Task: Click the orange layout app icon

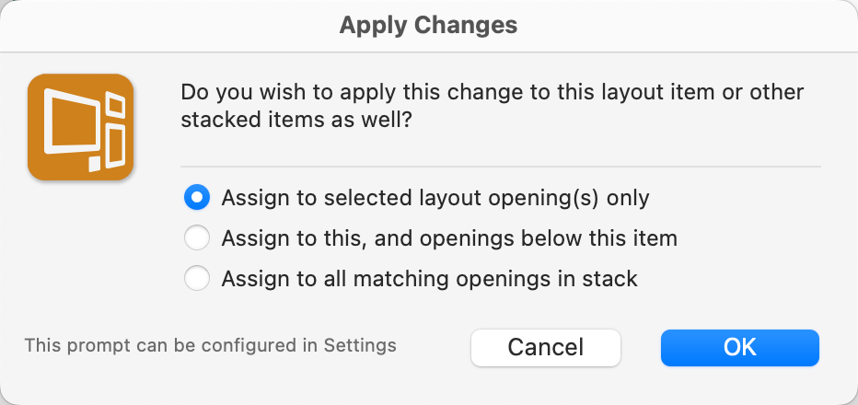Action: coord(81,127)
